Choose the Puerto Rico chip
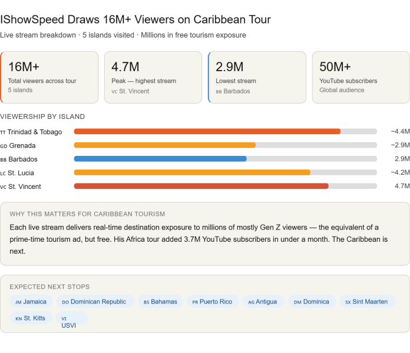This screenshot has width=410, height=353. [213, 302]
